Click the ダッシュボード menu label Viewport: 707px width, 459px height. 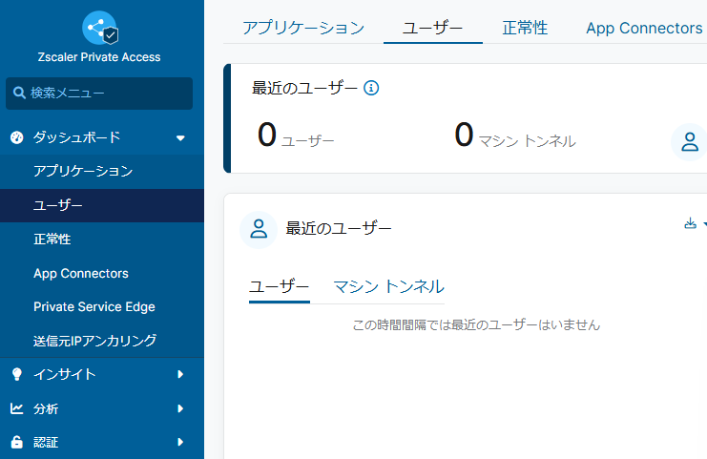point(77,137)
